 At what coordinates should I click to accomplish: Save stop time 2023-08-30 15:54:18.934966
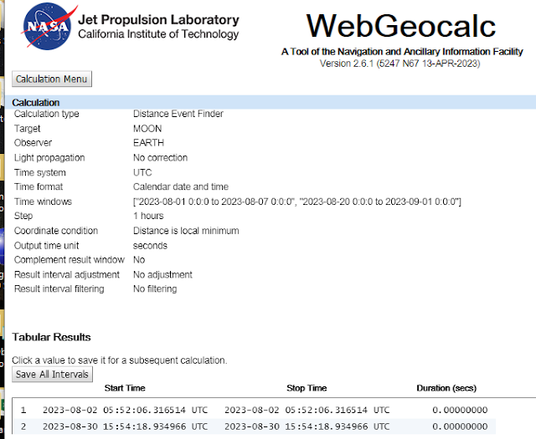(x=307, y=426)
